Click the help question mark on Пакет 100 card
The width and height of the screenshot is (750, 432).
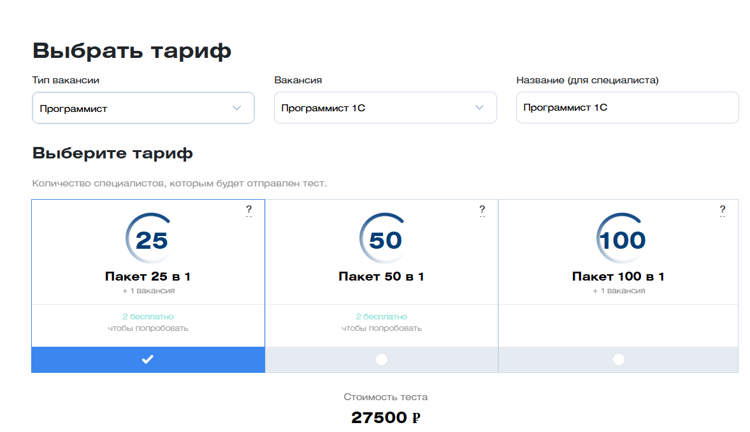tap(722, 209)
